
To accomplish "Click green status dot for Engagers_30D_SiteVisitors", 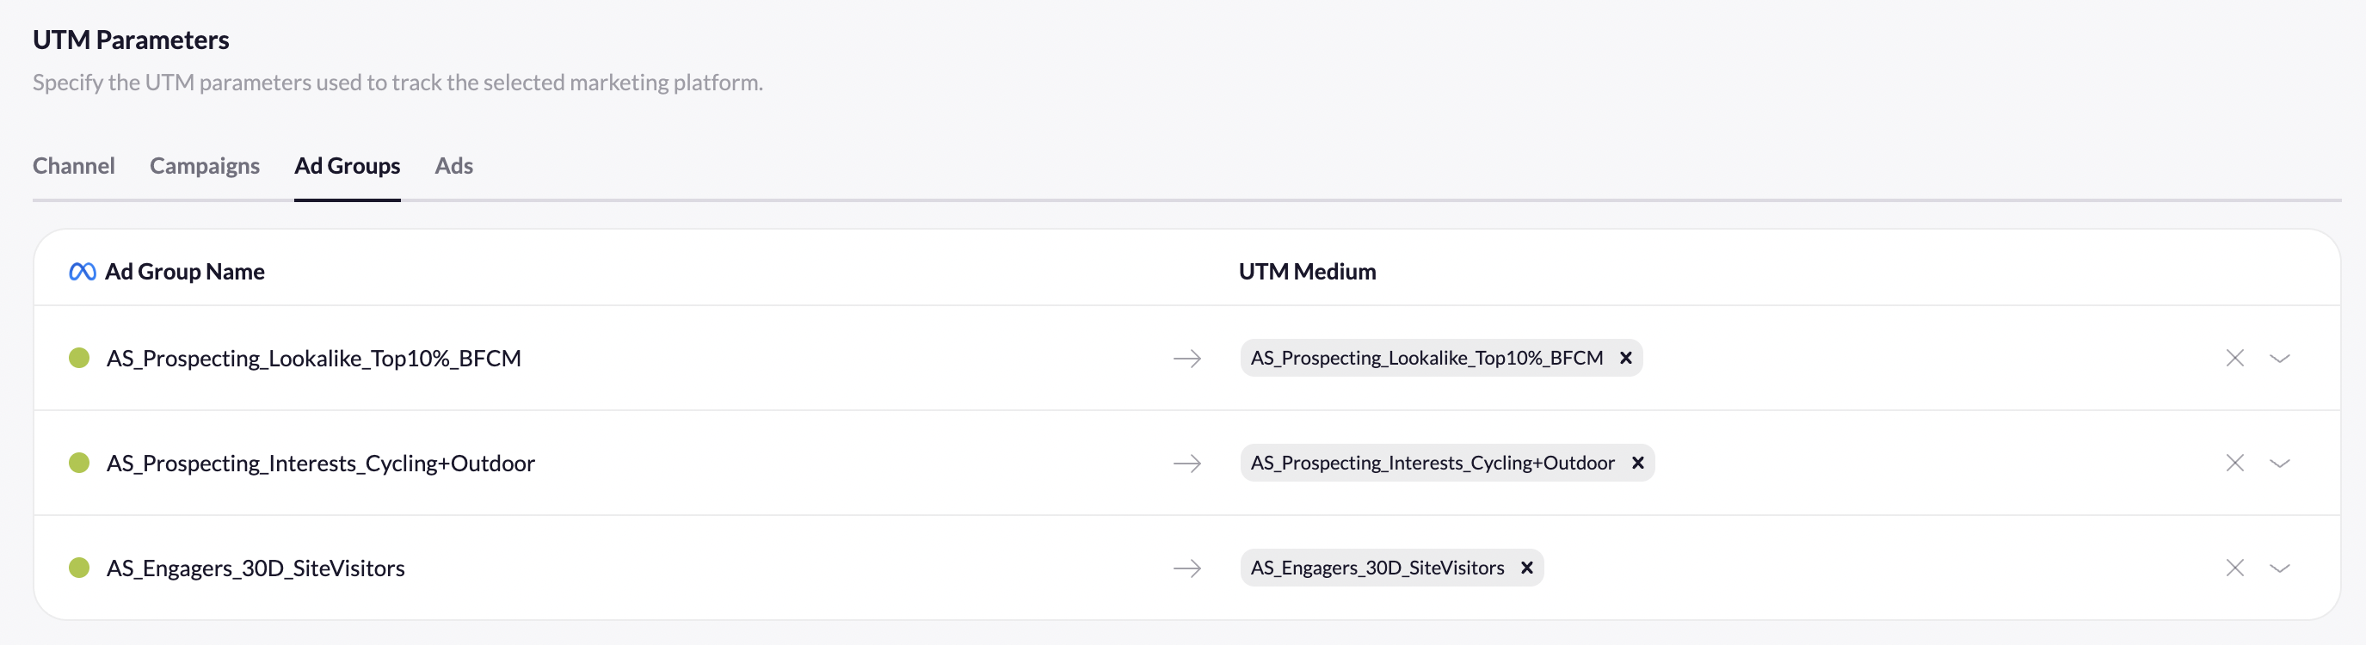I will [x=80, y=568].
